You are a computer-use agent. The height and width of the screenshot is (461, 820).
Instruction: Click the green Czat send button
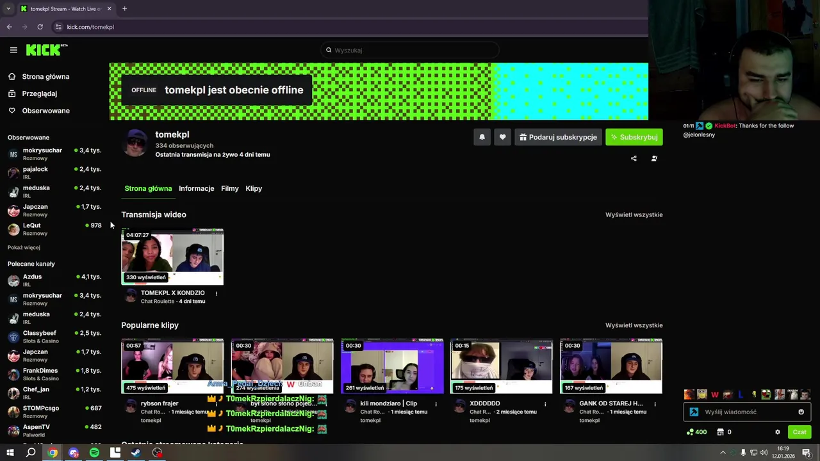(x=799, y=432)
